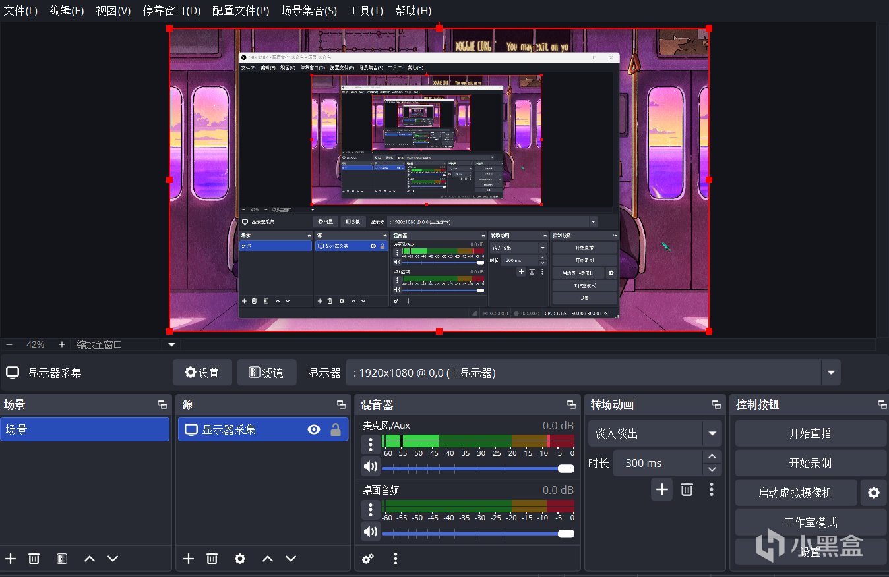Open the 停靠窗口(D) menu

point(171,11)
